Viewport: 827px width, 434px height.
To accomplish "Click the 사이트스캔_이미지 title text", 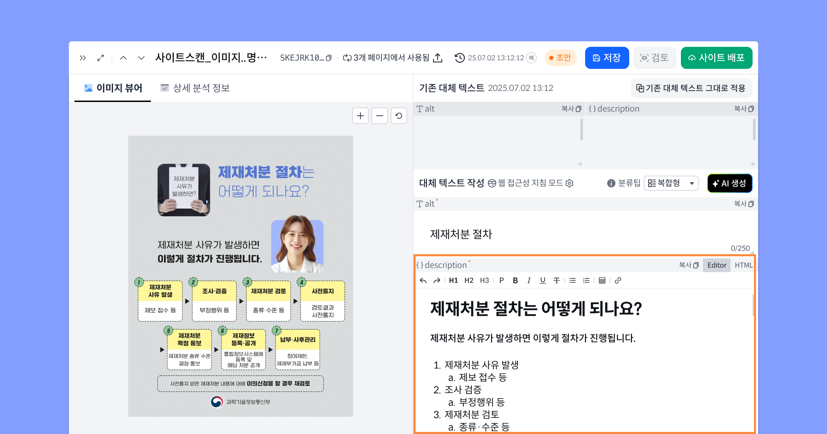I will coord(211,57).
